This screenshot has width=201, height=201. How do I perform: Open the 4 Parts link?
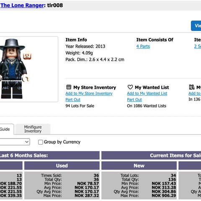click(143, 46)
